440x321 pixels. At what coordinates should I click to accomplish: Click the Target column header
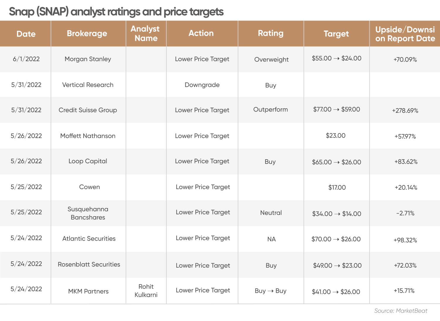click(336, 34)
